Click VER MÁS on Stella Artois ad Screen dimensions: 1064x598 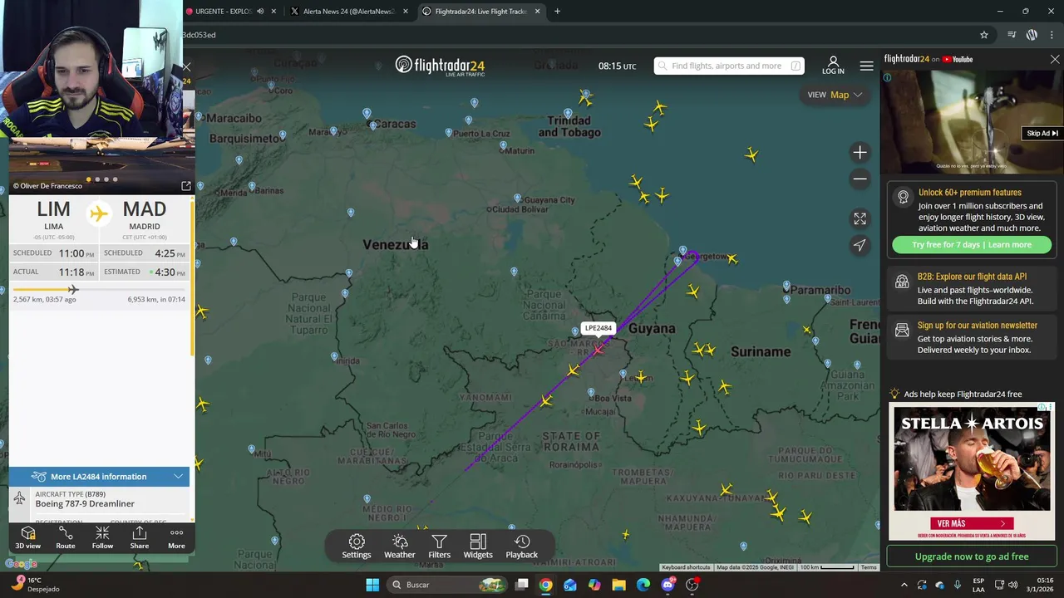click(x=972, y=523)
